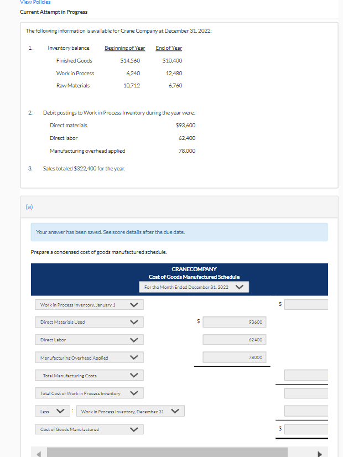Select the 62400 amount field
The width and height of the screenshot is (343, 457).
(x=235, y=340)
